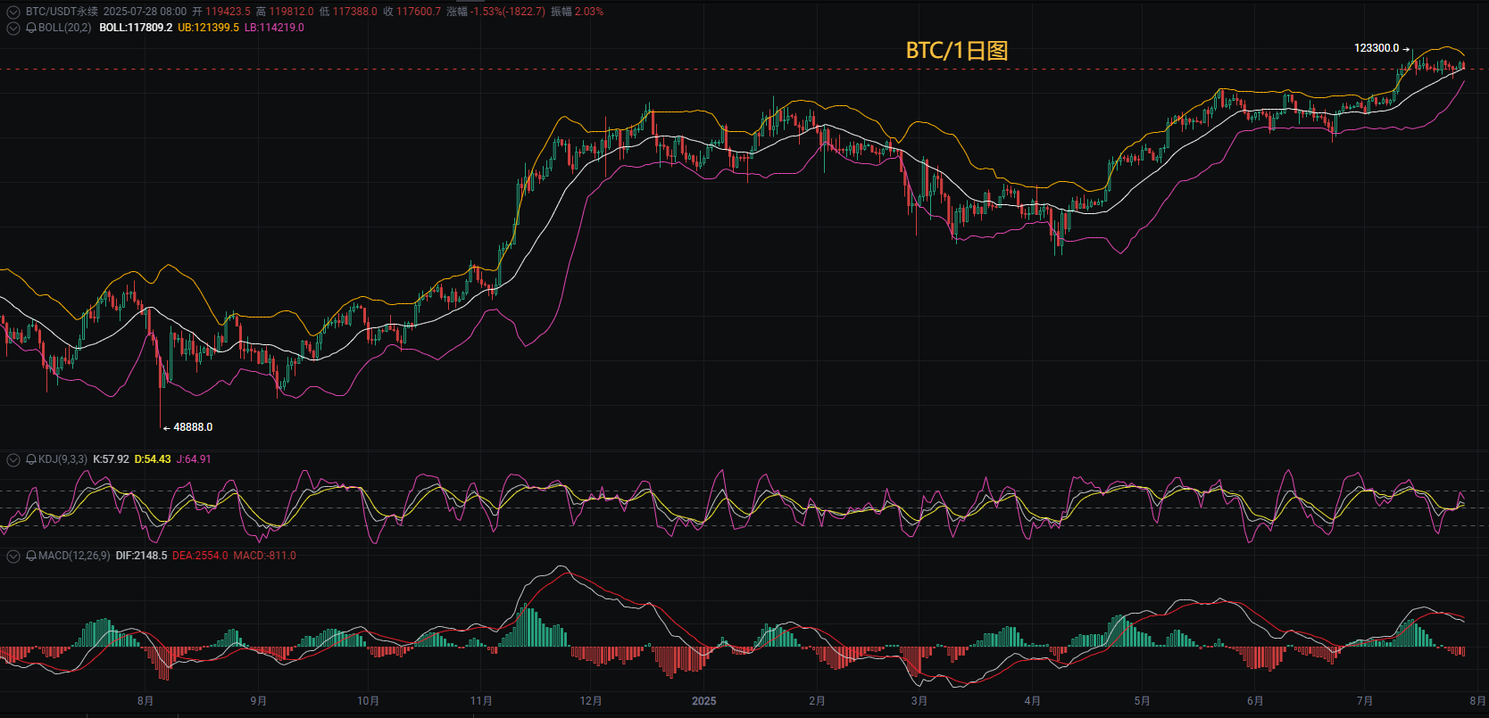
Task: Select the 2025 label on time axis
Action: pyautogui.click(x=704, y=701)
